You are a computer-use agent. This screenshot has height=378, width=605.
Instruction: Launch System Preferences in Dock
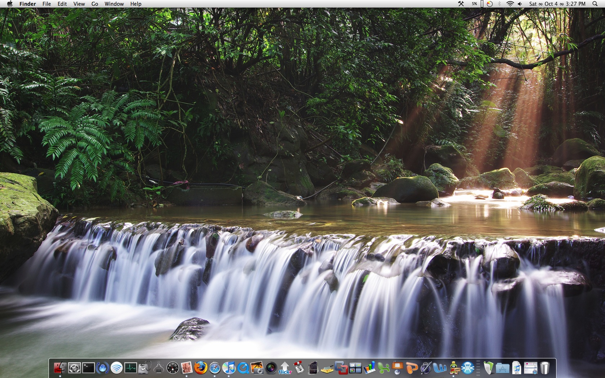(x=75, y=368)
